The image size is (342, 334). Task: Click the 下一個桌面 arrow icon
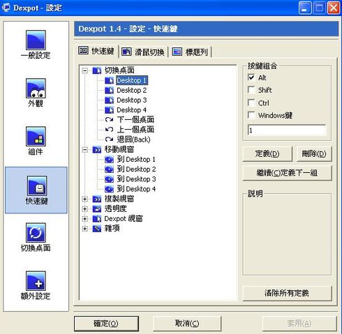[x=109, y=120]
